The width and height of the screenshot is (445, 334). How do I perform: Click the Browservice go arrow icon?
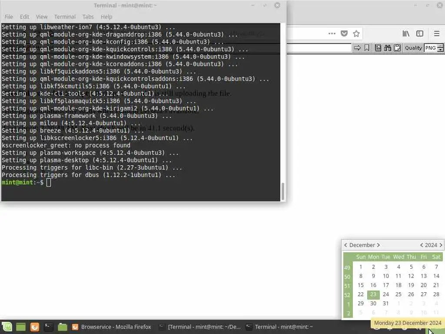[x=357, y=48]
